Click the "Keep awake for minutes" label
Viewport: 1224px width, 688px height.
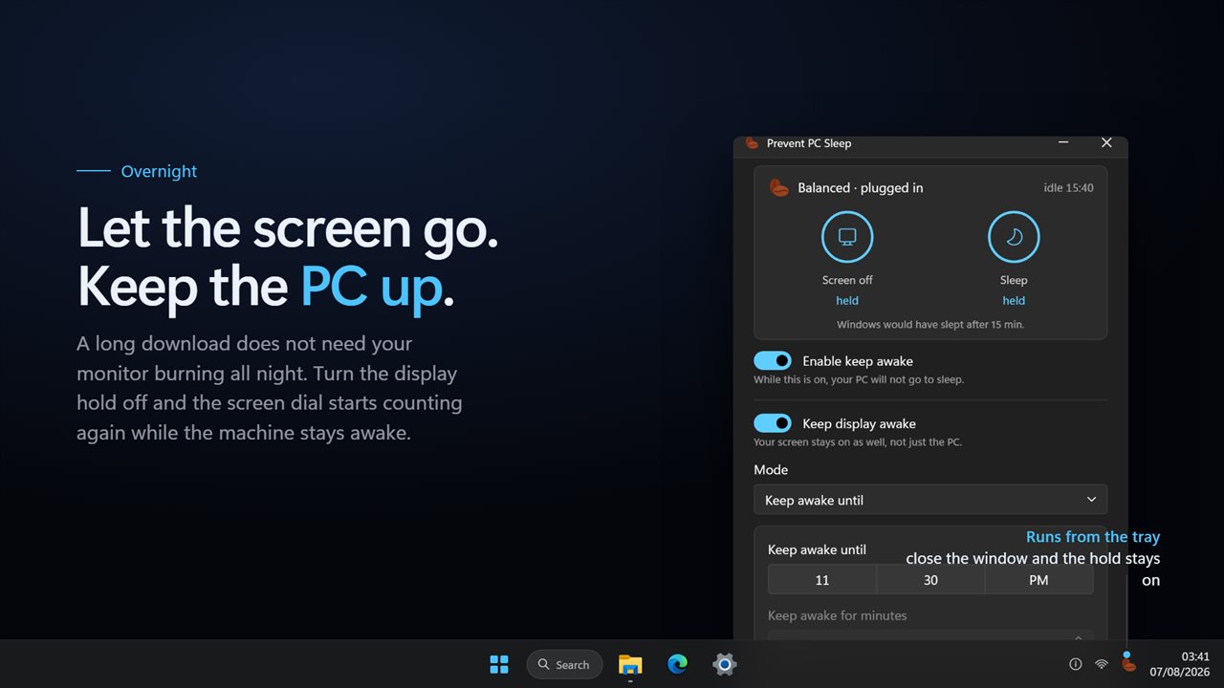coord(838,615)
